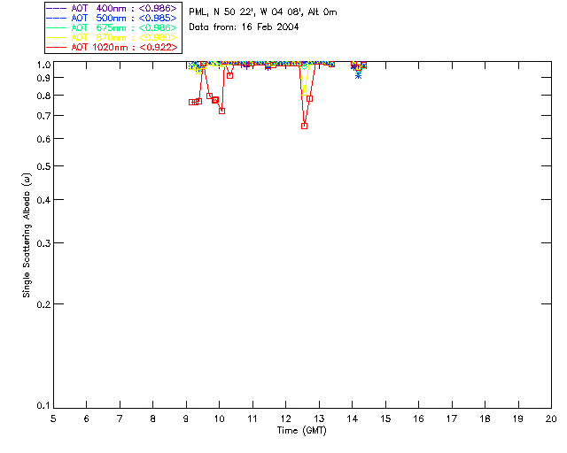Click the AOT 1020nm legend entry

[113, 47]
